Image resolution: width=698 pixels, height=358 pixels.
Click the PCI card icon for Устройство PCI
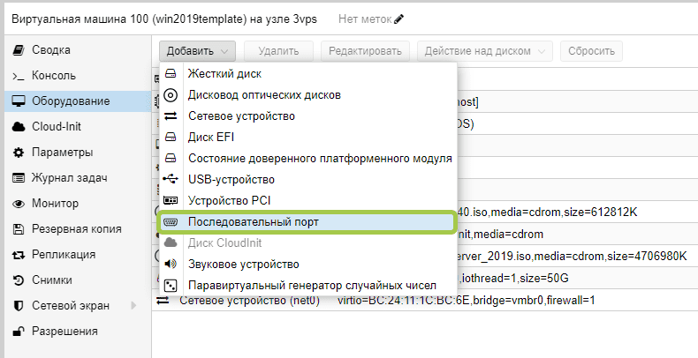point(171,200)
